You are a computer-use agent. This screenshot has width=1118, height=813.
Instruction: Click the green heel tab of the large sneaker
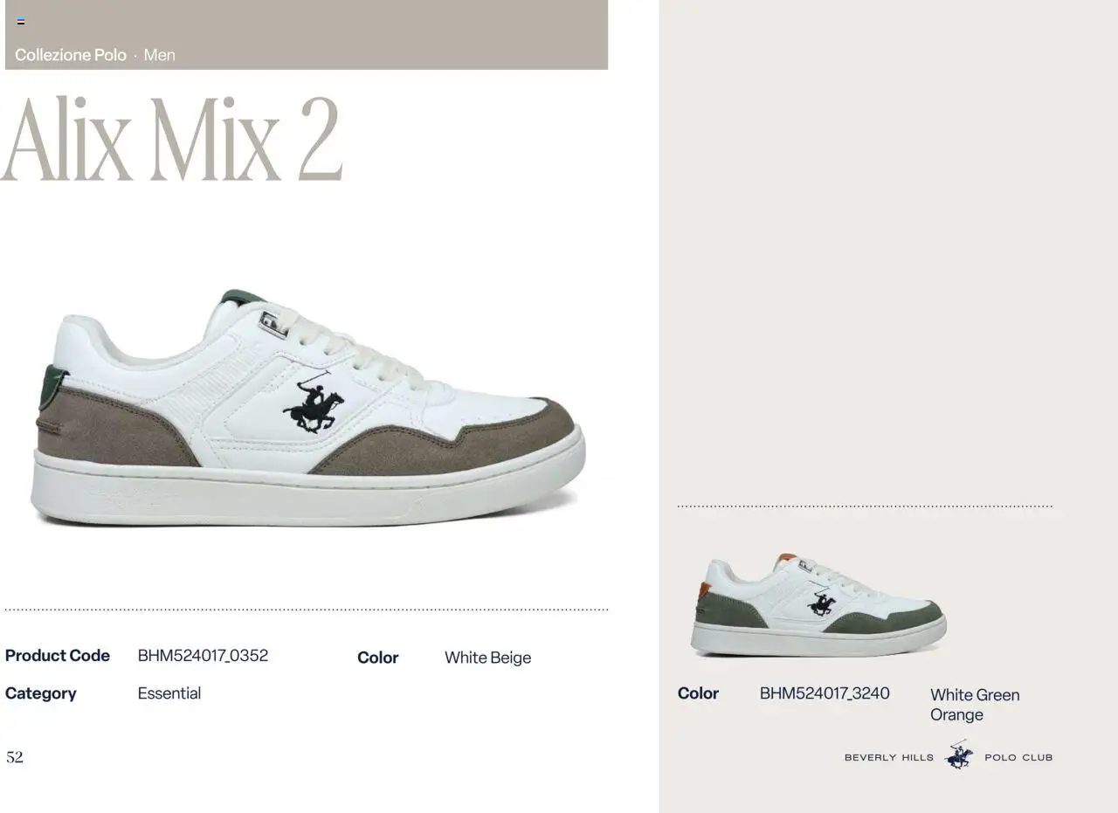(x=52, y=388)
